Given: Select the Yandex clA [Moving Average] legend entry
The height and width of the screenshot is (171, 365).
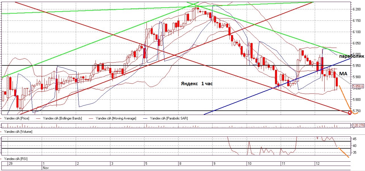Looking at the screenshot, I should coord(116,118).
